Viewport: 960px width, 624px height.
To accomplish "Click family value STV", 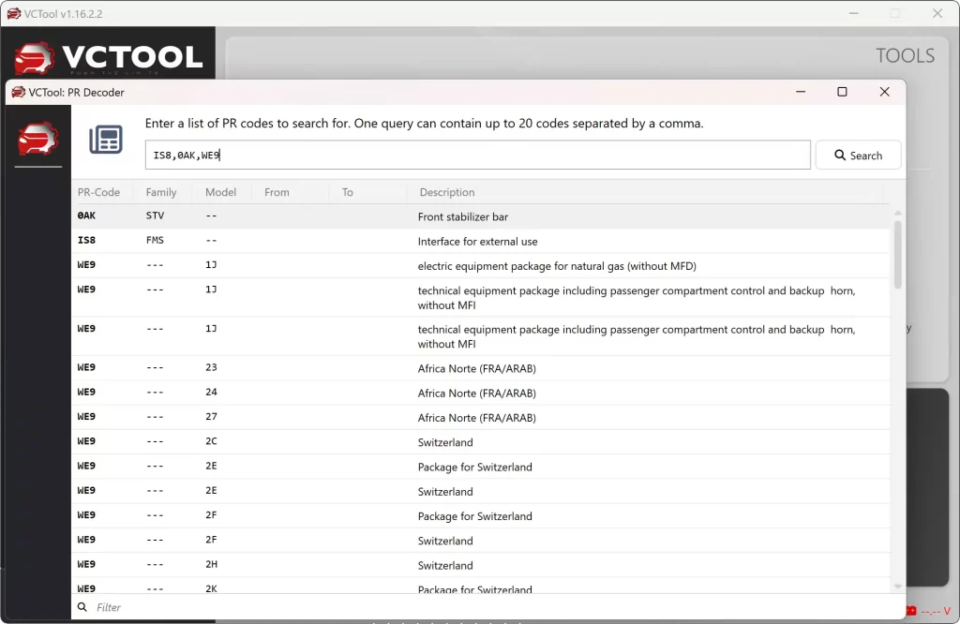I will coord(155,215).
